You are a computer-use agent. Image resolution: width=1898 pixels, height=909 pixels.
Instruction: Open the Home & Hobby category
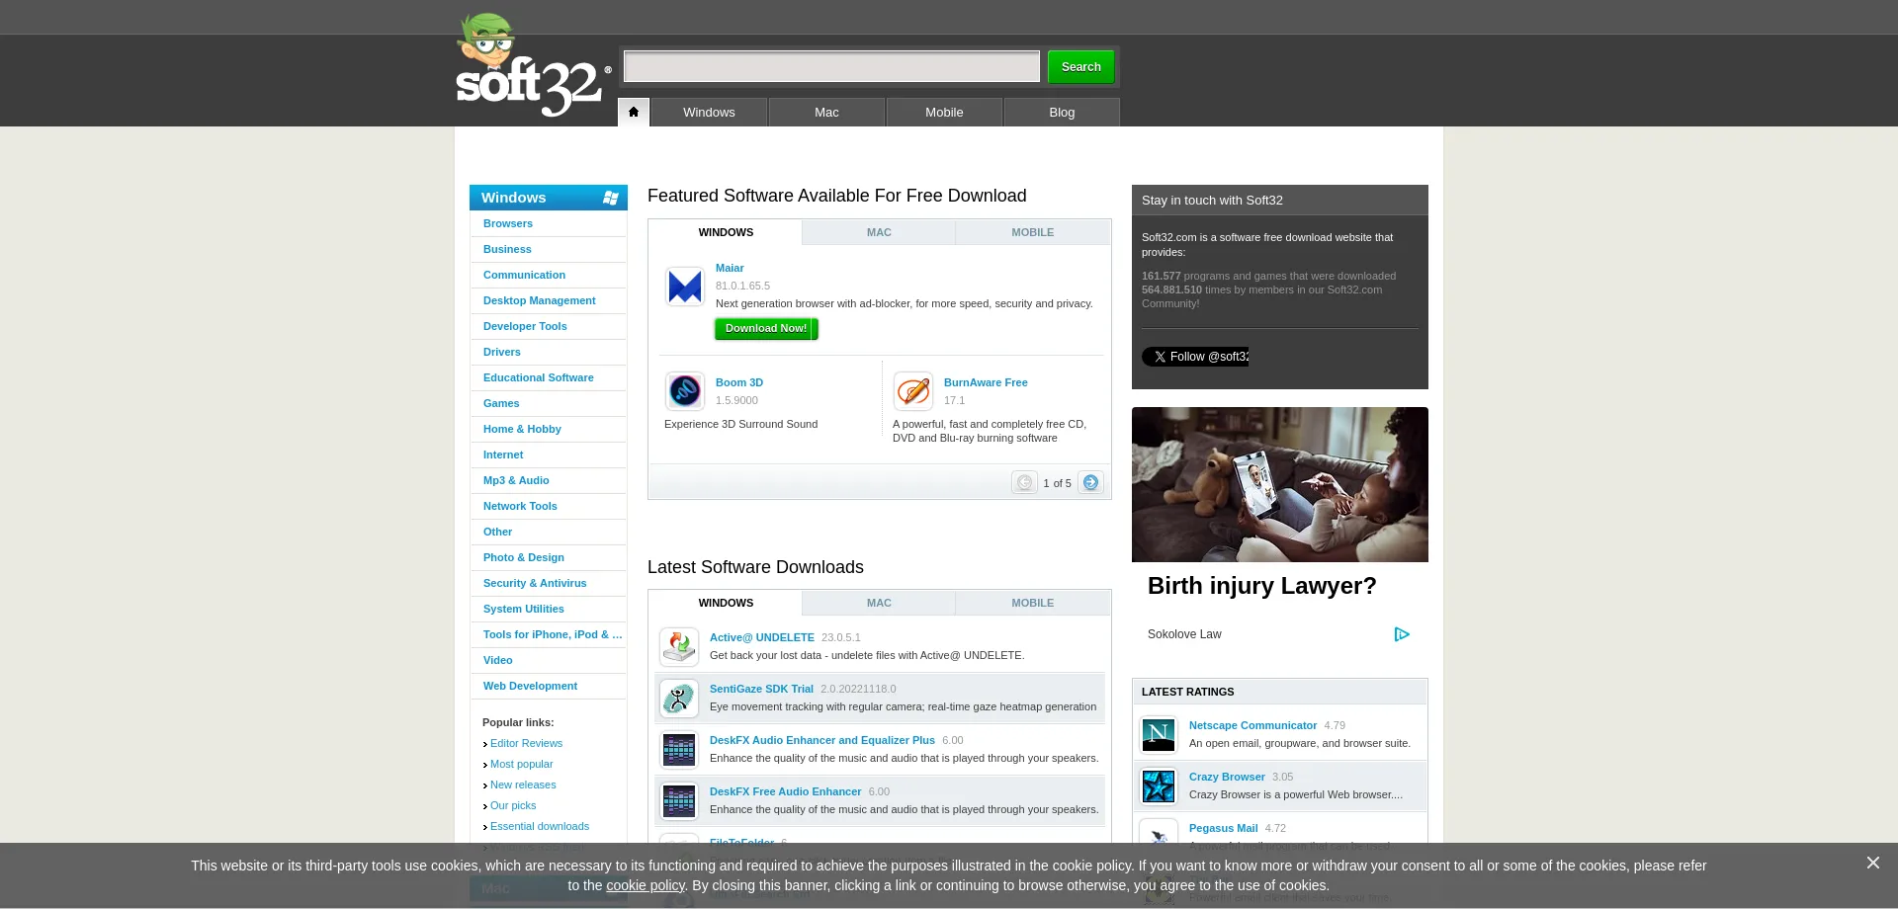pyautogui.click(x=522, y=429)
